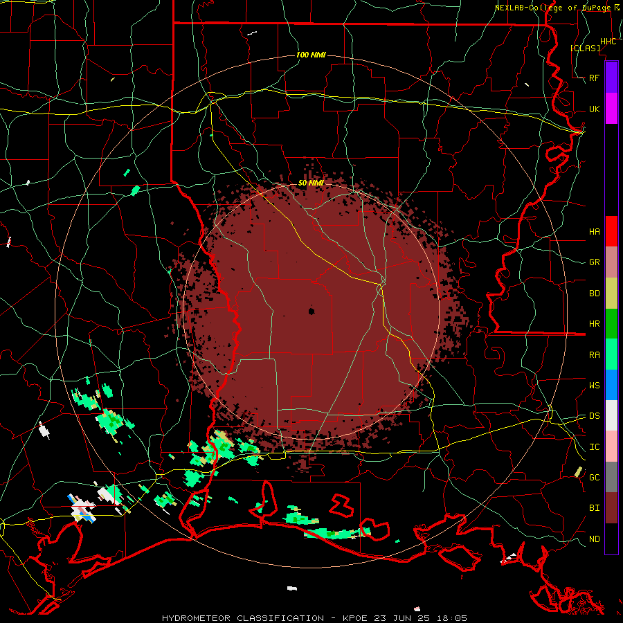Click the 'RF' legend label
Image resolution: width=623 pixels, height=623 pixels.
(594, 78)
